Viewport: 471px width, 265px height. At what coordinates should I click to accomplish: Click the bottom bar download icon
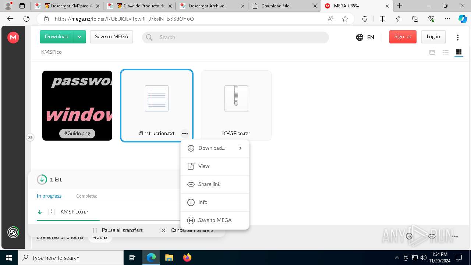coord(409,236)
